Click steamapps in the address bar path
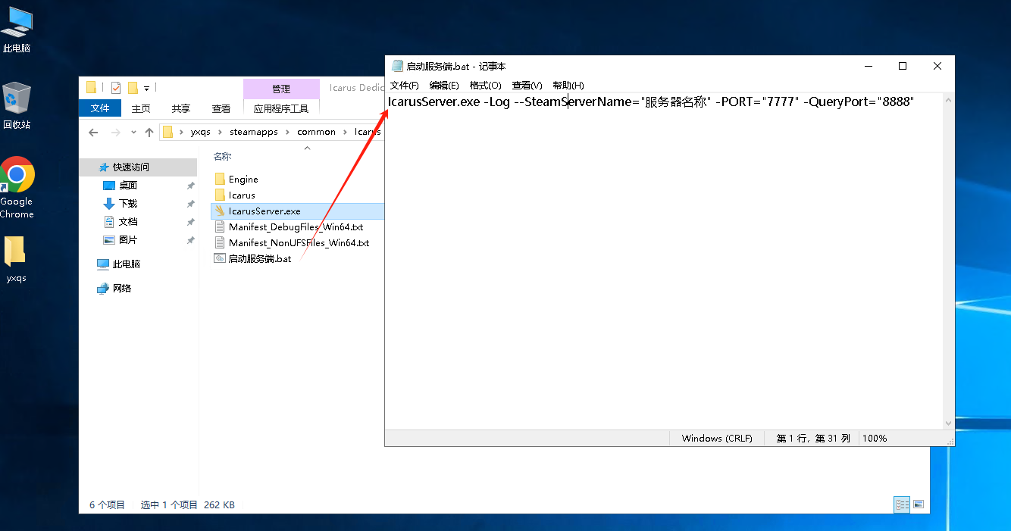1011x531 pixels. coord(254,132)
